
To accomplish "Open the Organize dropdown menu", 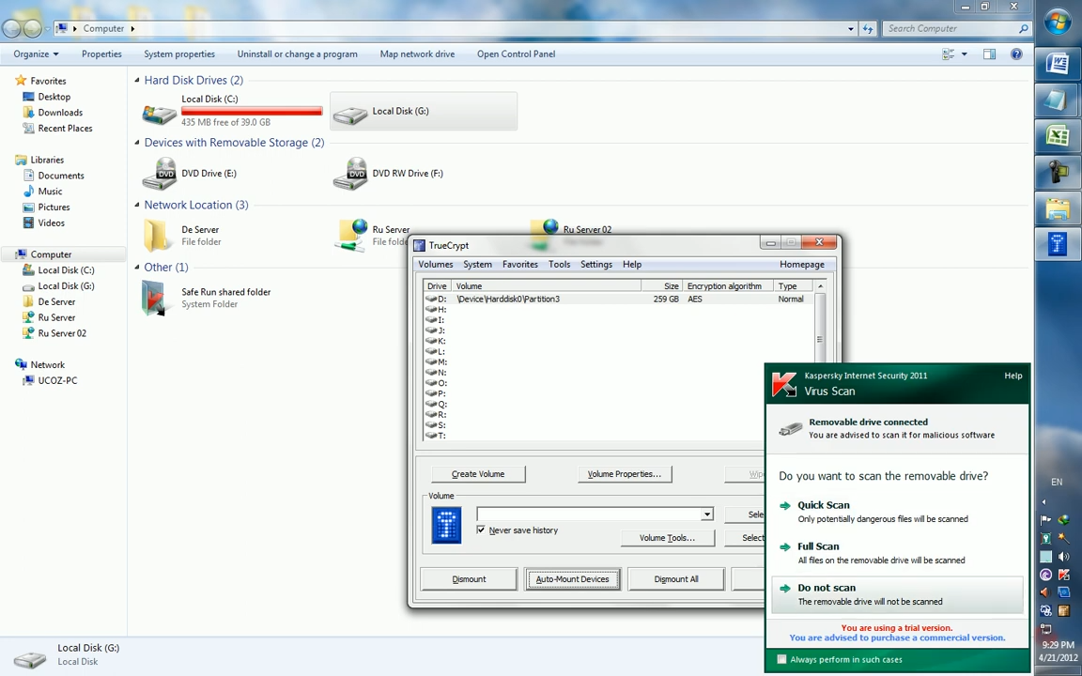I will 36,54.
